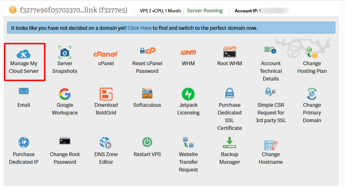This screenshot has width=345, height=189.
Task: Click the 'Account Technical Details' text label
Action: (x=271, y=71)
